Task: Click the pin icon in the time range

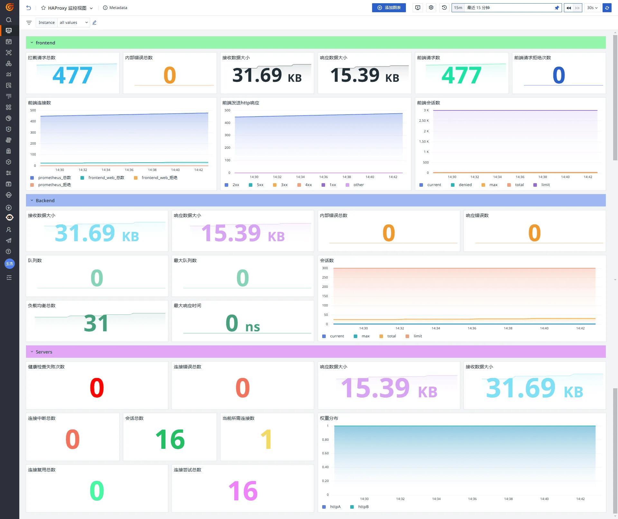Action: point(557,8)
